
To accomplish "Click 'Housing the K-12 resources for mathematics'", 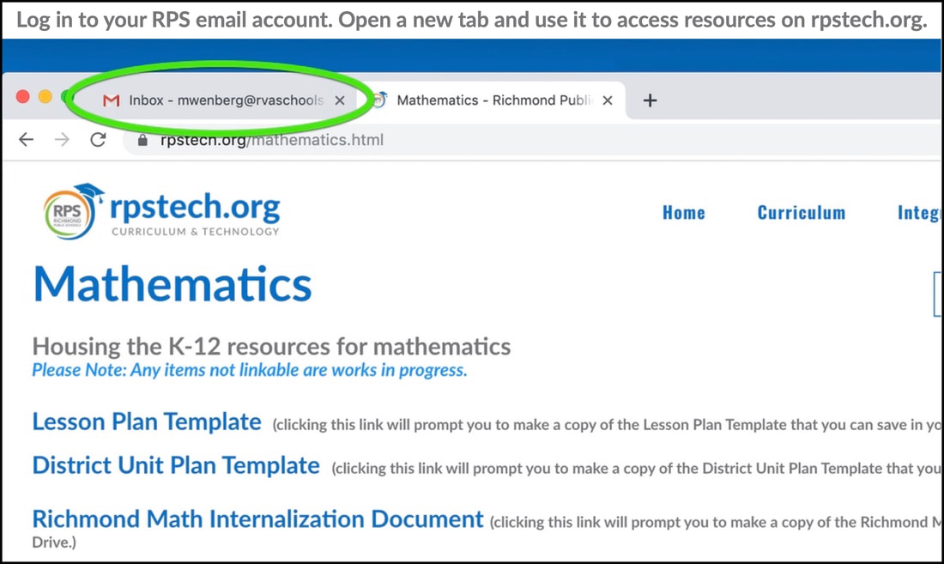I will pyautogui.click(x=271, y=347).
